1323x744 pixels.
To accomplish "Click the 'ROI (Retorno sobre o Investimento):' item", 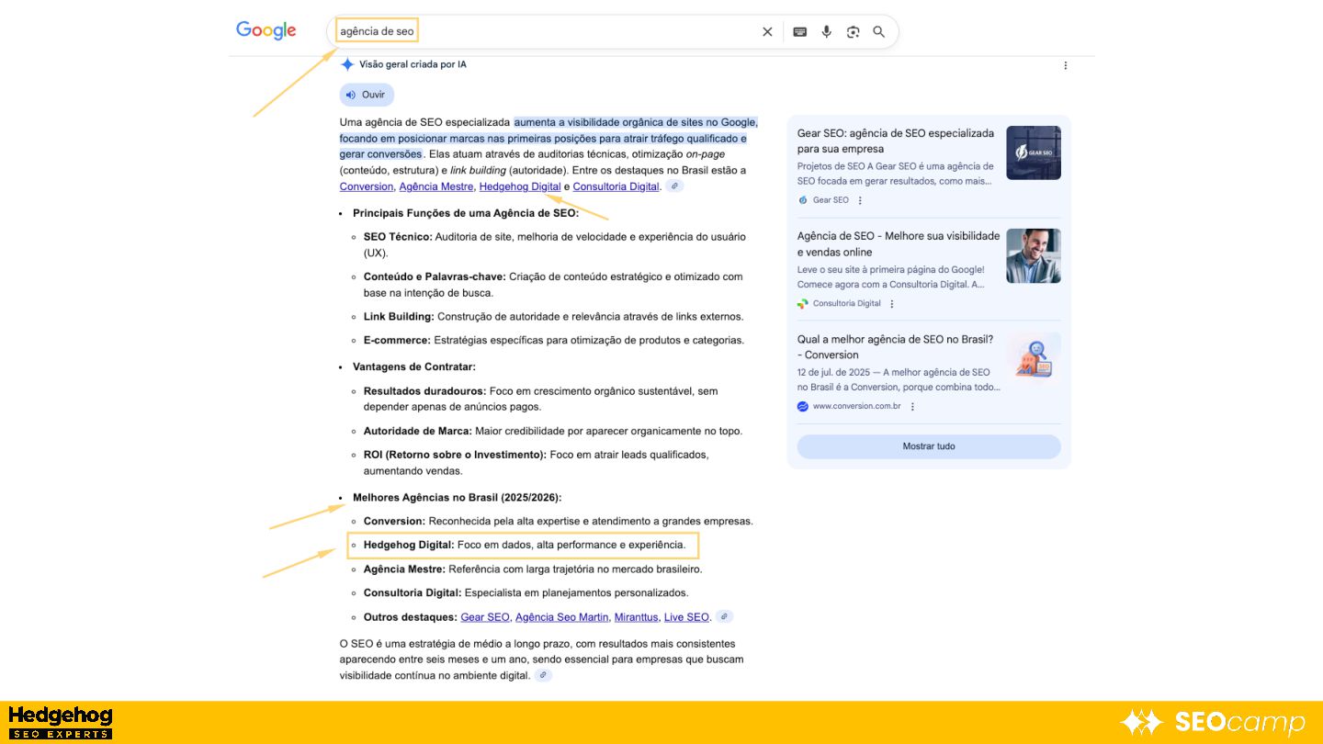I will [537, 462].
